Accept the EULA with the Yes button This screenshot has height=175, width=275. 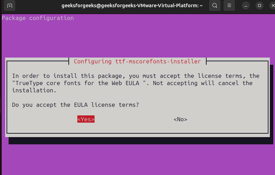pos(86,119)
